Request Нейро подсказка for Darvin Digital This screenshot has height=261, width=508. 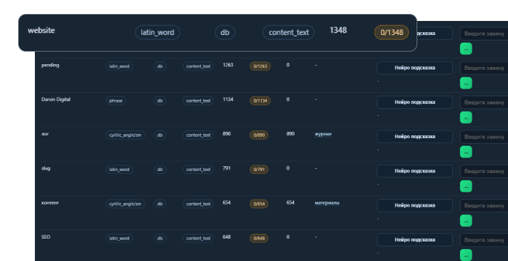(414, 103)
